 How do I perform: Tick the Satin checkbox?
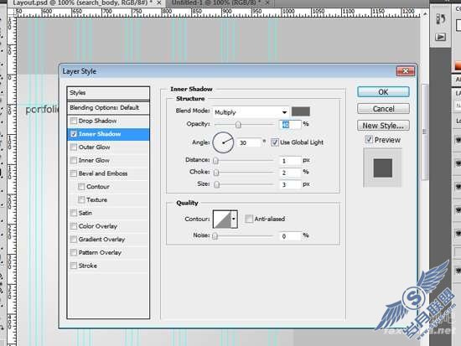click(x=74, y=213)
